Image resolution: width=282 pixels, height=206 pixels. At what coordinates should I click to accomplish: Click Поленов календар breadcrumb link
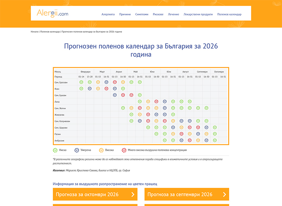pyautogui.click(x=50, y=32)
